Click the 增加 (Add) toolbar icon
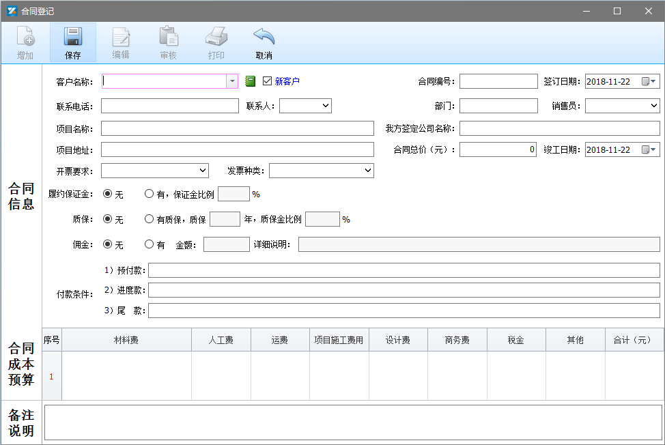This screenshot has height=445, width=665. pyautogui.click(x=25, y=38)
